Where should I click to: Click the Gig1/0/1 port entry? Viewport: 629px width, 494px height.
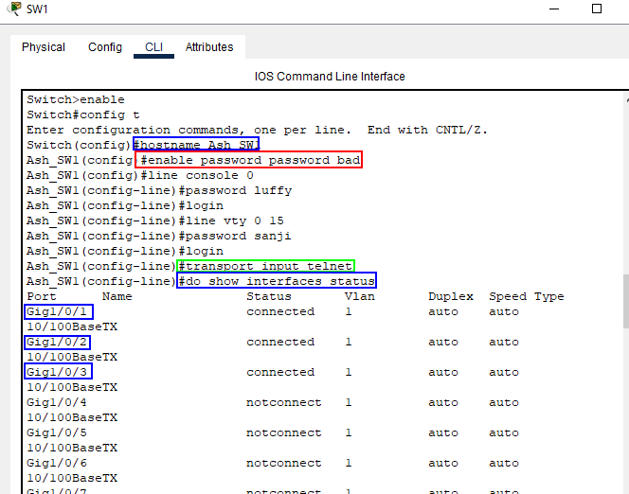click(57, 311)
